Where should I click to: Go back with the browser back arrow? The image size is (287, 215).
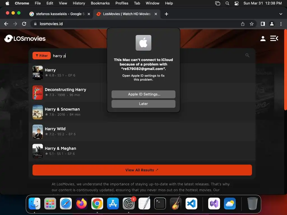click(x=6, y=24)
